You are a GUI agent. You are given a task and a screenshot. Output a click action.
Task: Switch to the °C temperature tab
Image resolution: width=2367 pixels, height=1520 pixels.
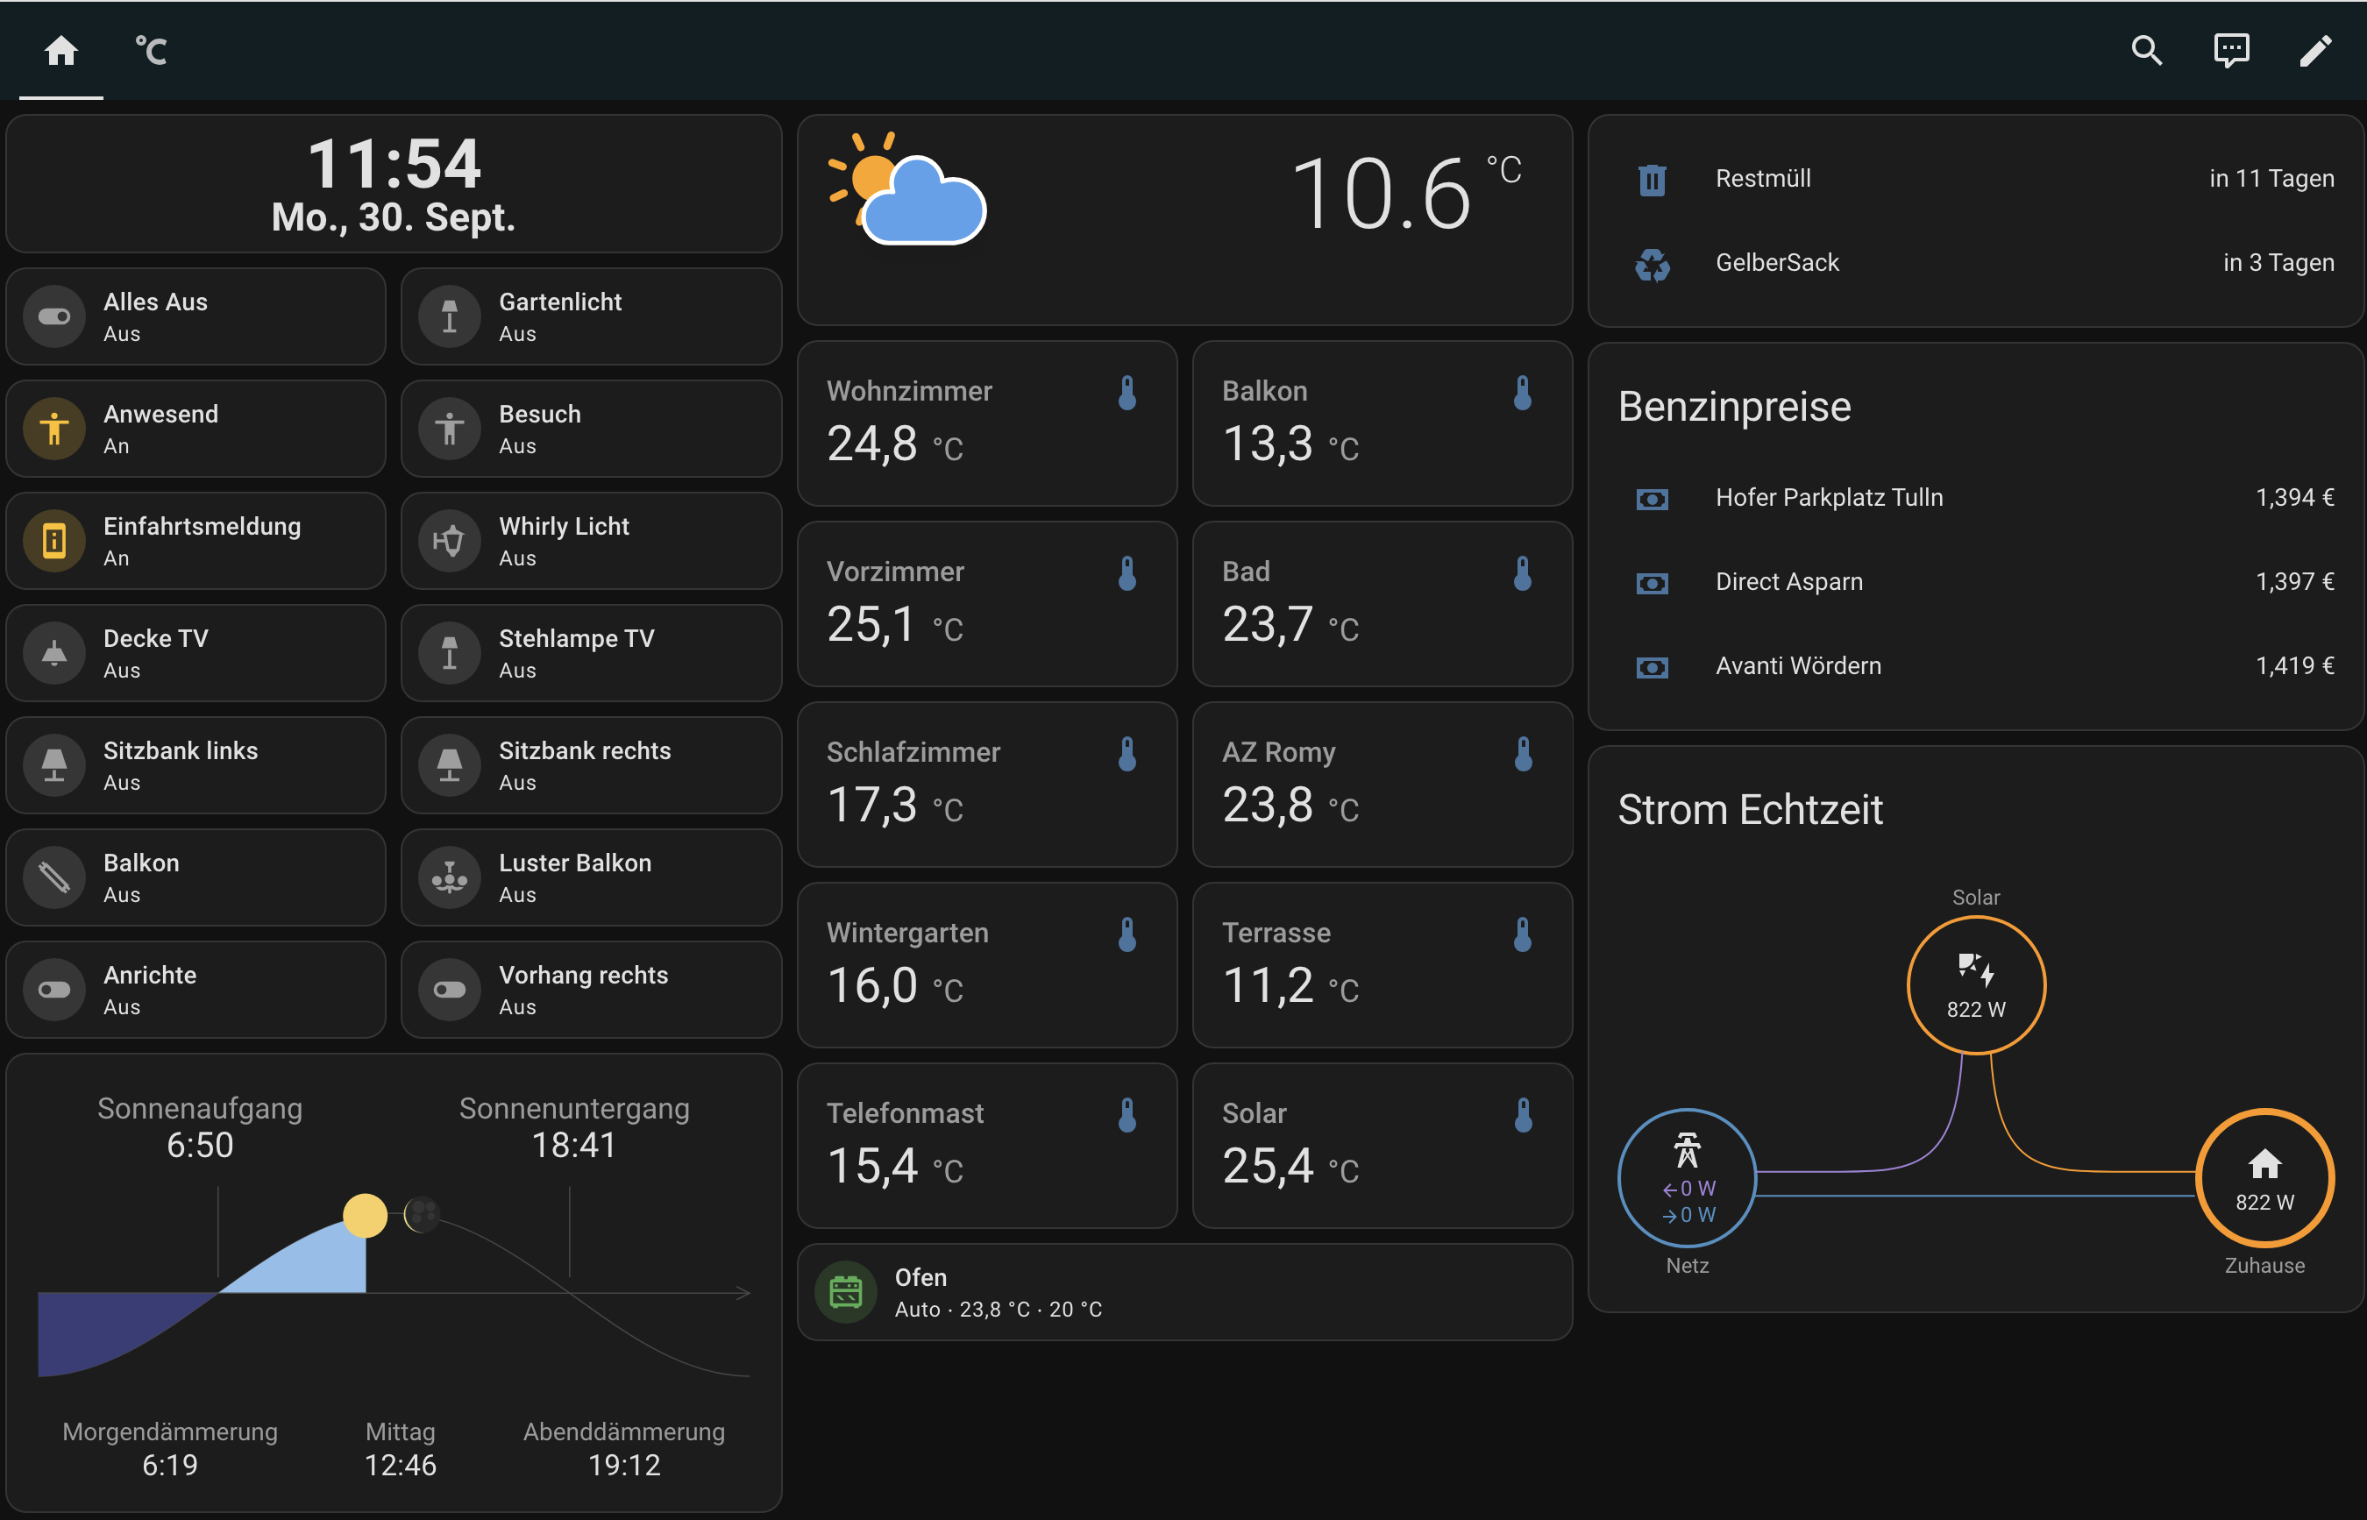(151, 50)
